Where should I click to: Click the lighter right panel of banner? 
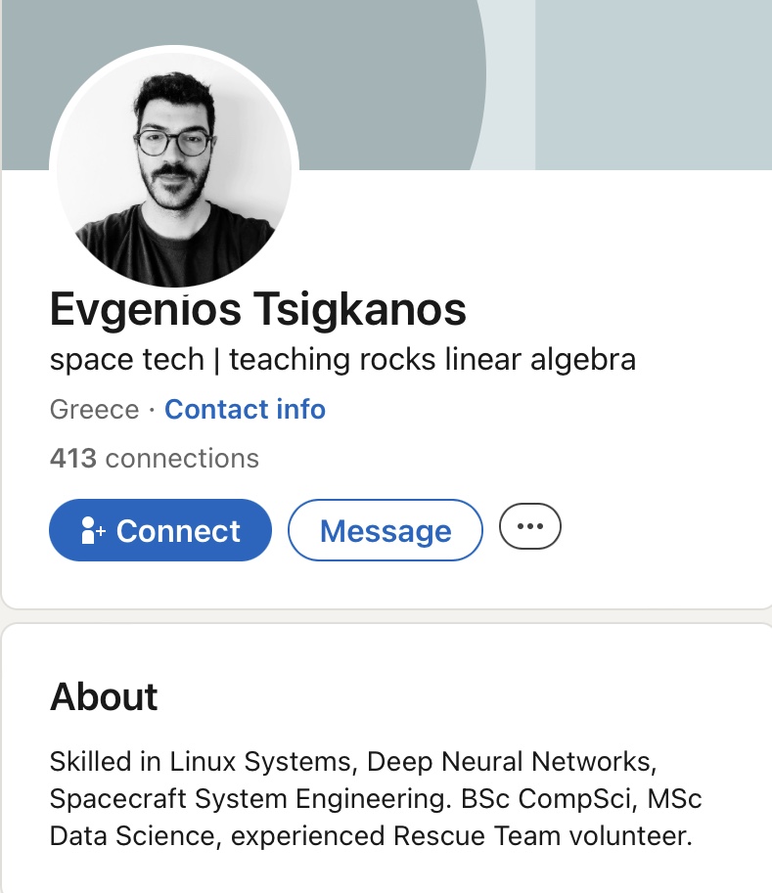pos(654,85)
